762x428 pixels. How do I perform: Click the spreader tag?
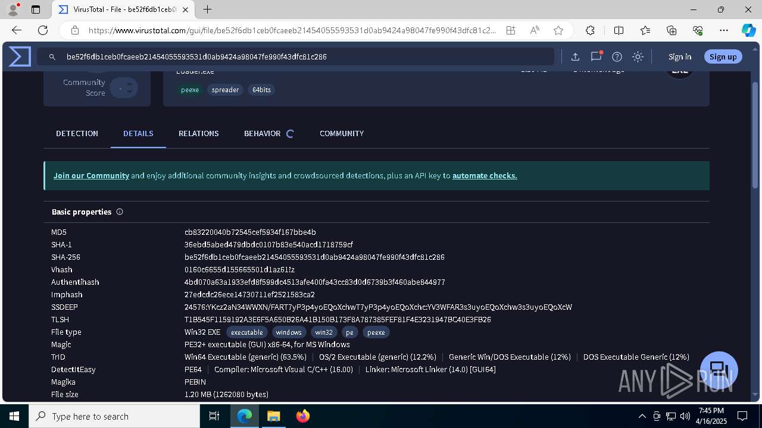coord(225,90)
